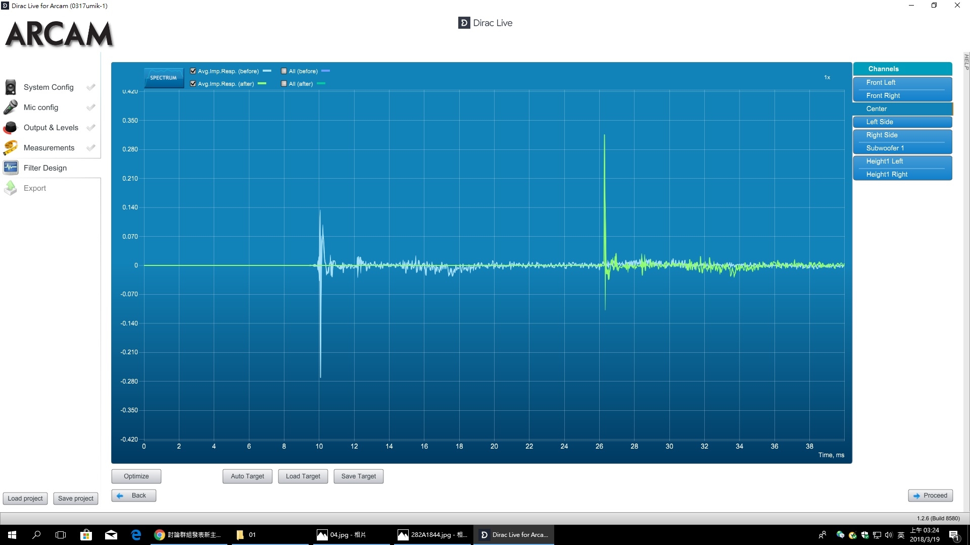
Task: Toggle Avg.Imp.Resp. (after) checkbox
Action: [193, 84]
